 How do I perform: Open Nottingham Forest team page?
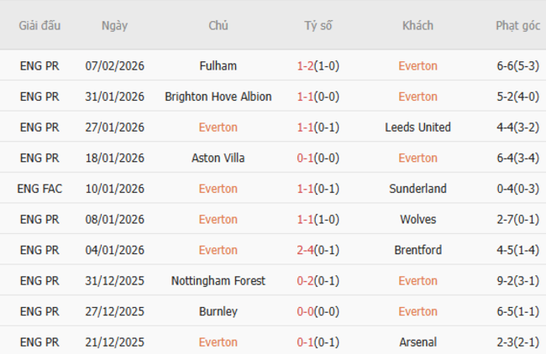(x=218, y=281)
